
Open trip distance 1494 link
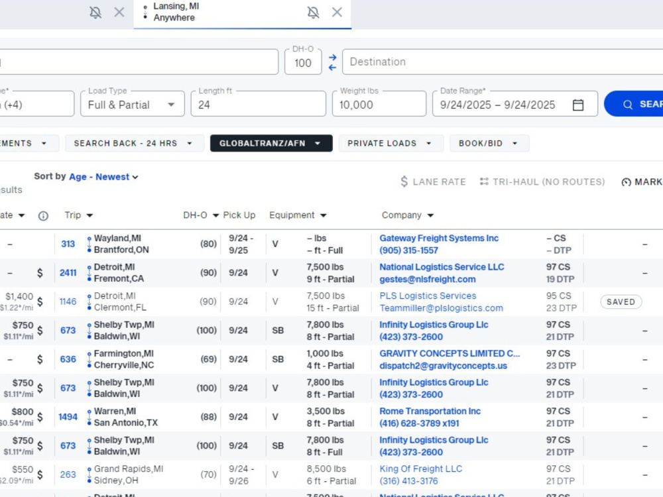pyautogui.click(x=68, y=417)
